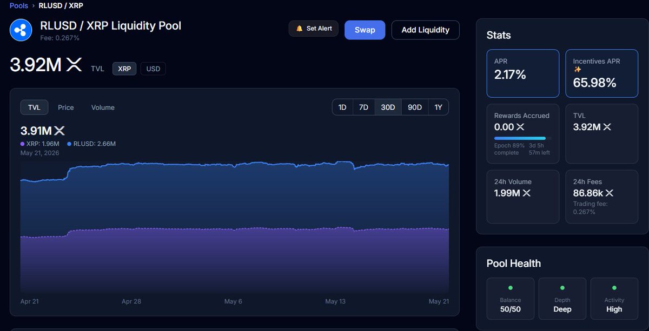Select the 90D time range
The image size is (649, 331).
415,107
